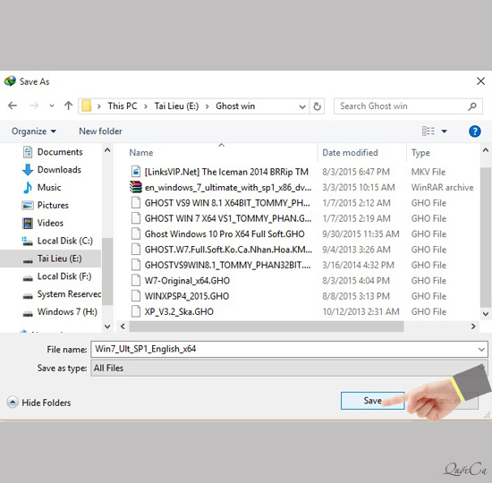
Task: Select XP_V3.2_Ska.GHO file
Action: click(179, 312)
